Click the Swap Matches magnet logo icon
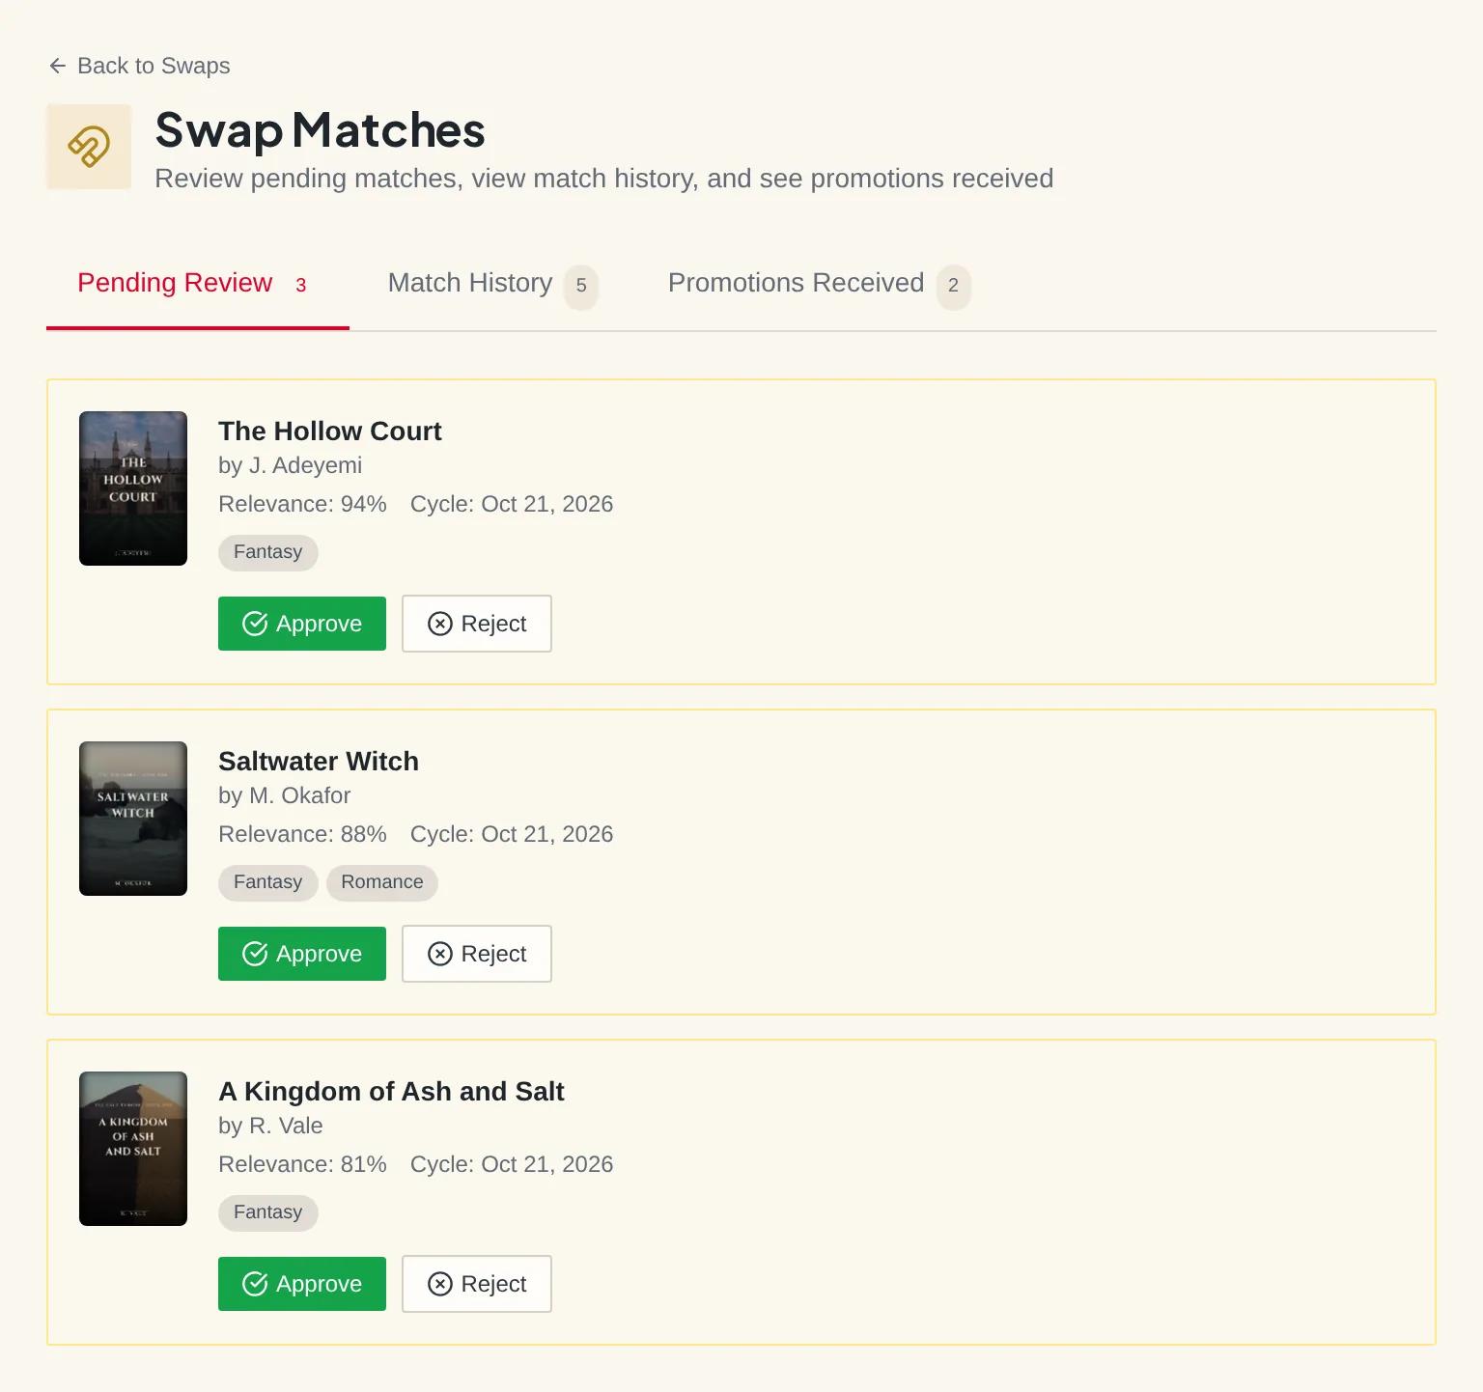Image resolution: width=1483 pixels, height=1392 pixels. (89, 147)
